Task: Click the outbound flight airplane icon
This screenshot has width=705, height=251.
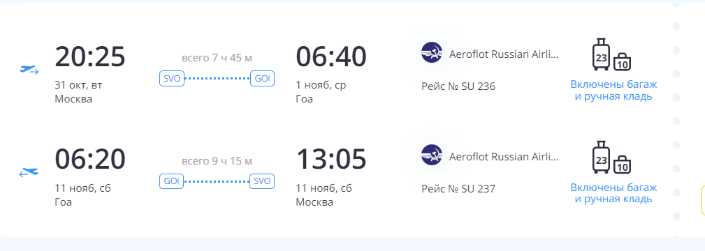Action: pos(29,70)
